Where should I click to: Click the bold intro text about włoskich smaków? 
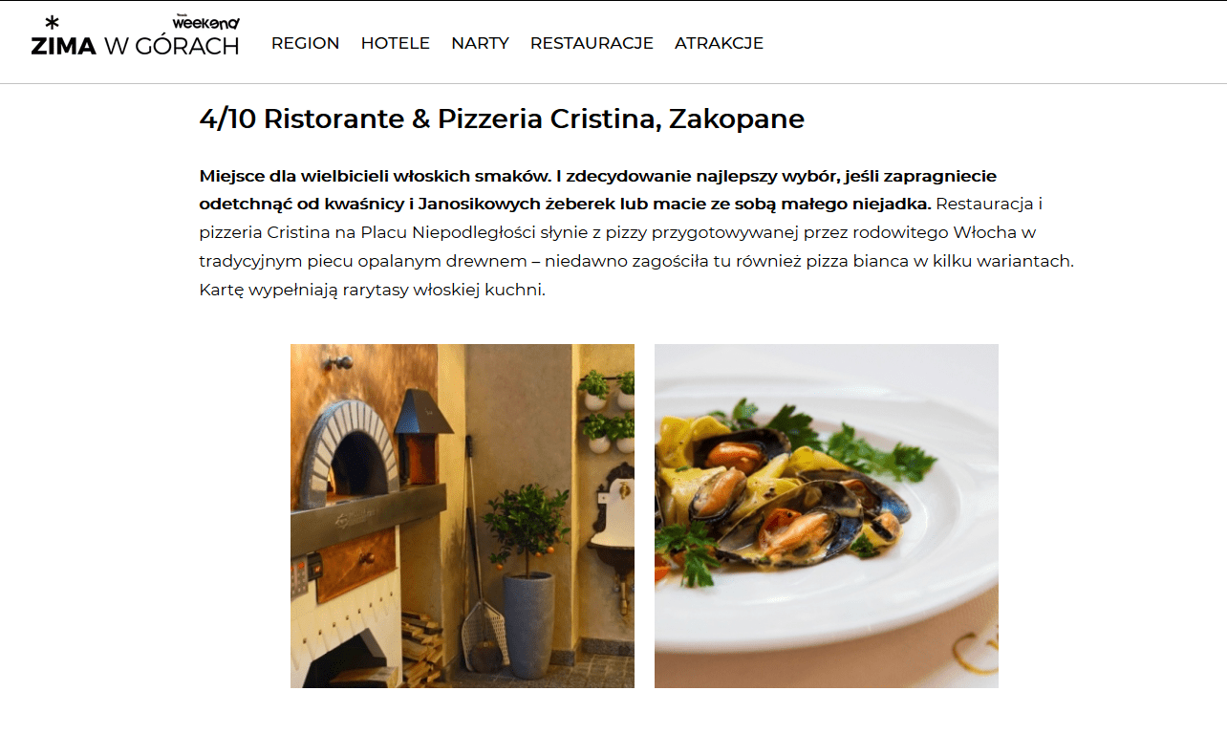(565, 190)
